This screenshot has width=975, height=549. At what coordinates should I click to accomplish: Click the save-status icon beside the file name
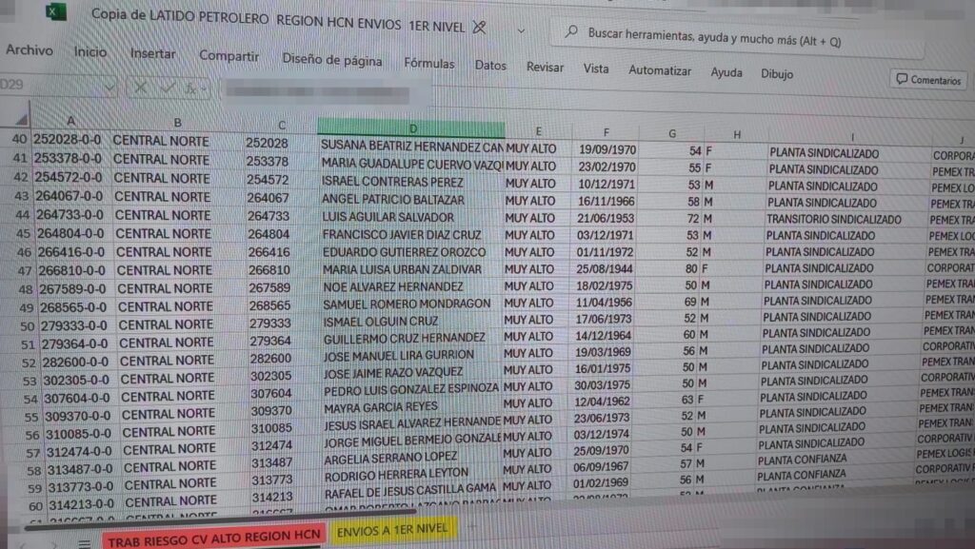pos(479,28)
